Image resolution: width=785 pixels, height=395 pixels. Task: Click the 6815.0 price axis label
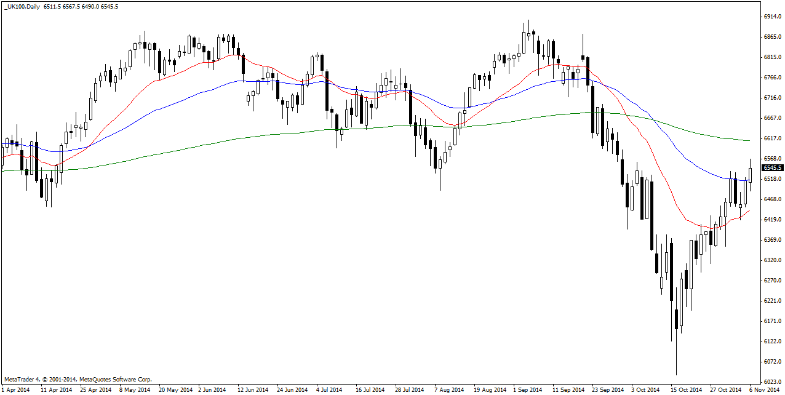772,57
